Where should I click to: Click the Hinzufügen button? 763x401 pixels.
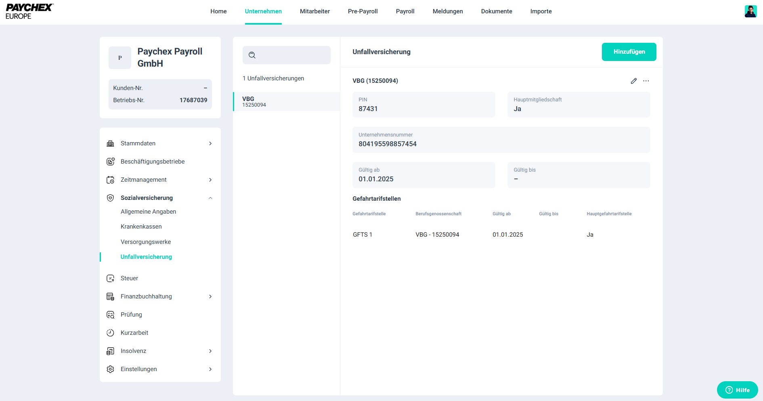629,52
